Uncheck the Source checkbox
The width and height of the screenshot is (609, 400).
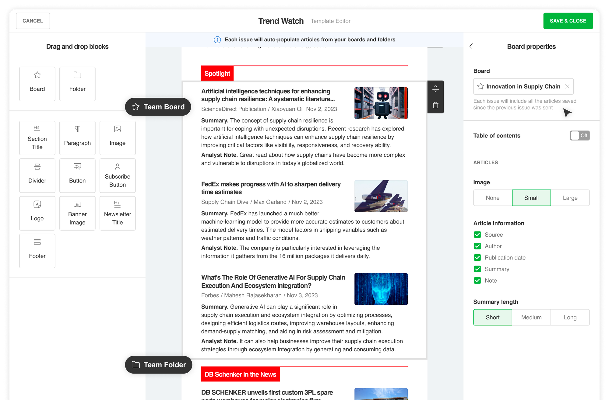tap(477, 235)
